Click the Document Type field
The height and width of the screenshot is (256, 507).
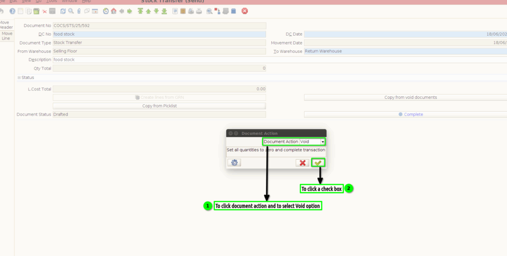coord(159,43)
